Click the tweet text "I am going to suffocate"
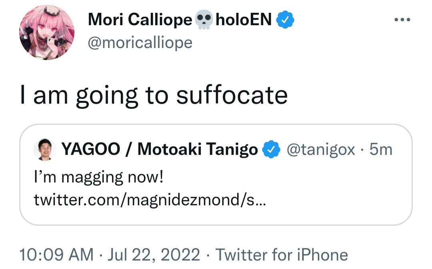This screenshot has width=432, height=269. point(154,96)
